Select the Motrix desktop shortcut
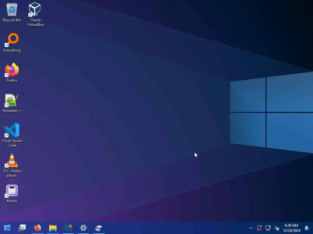This screenshot has width=313, height=234. click(12, 194)
